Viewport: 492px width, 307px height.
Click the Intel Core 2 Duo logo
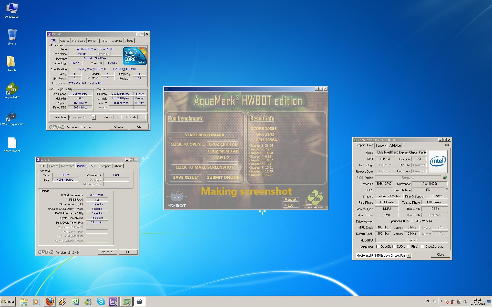[135, 56]
